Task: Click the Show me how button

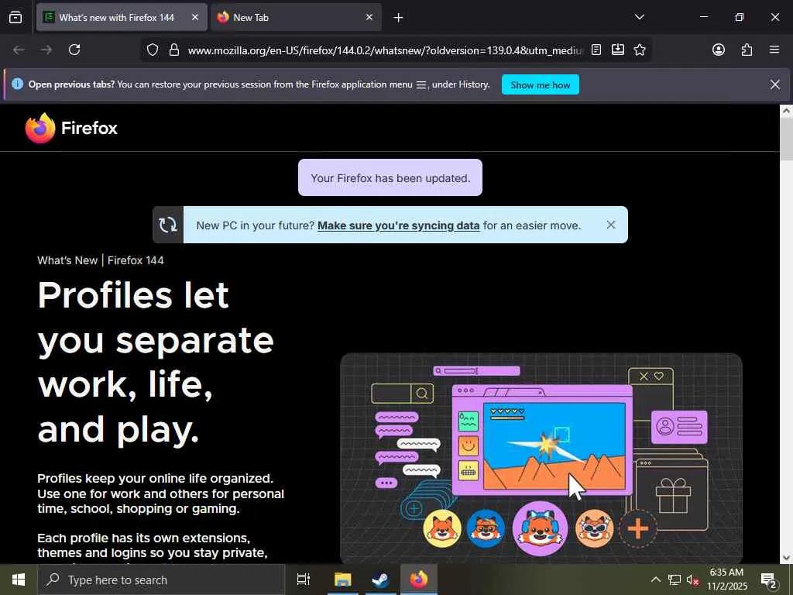Action: (x=540, y=84)
